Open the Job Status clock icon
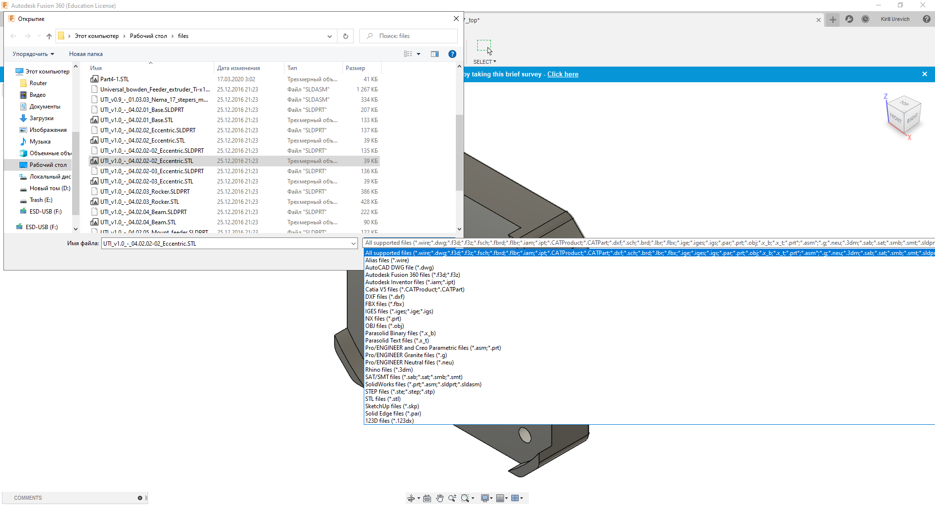Viewport: 935px width, 506px height. coord(865,19)
